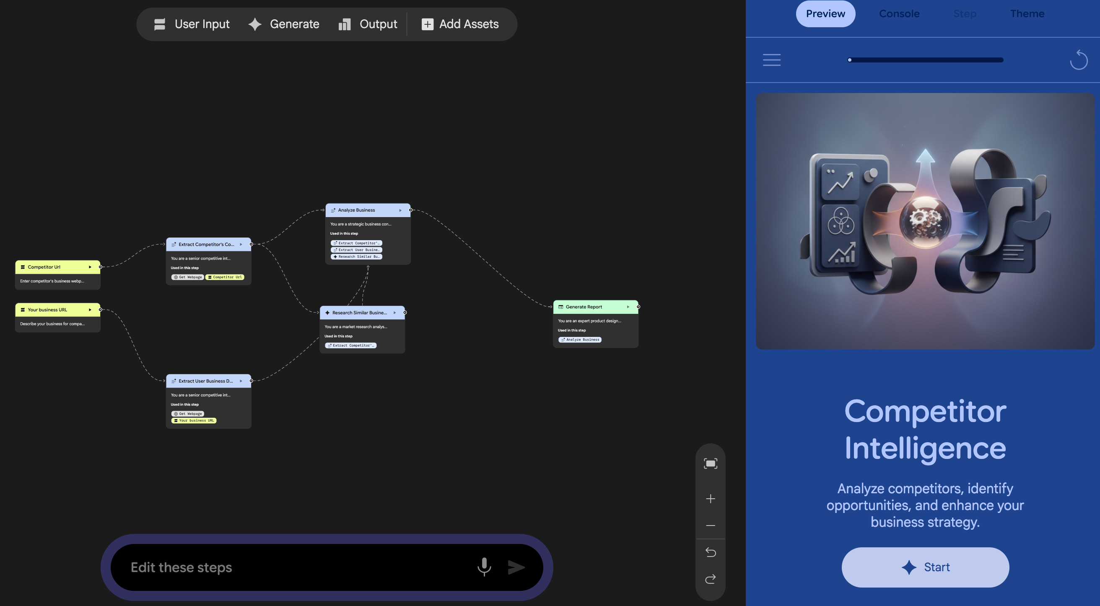Screen dimensions: 1100x606
Task: Run the Competitor Url node play arrow
Action: [90, 267]
